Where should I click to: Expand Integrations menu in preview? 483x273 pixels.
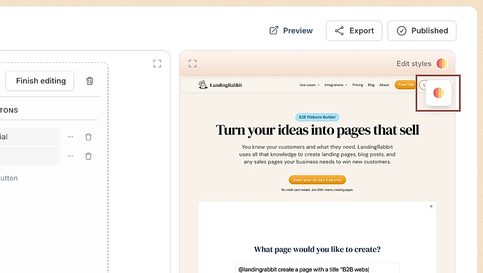point(336,85)
